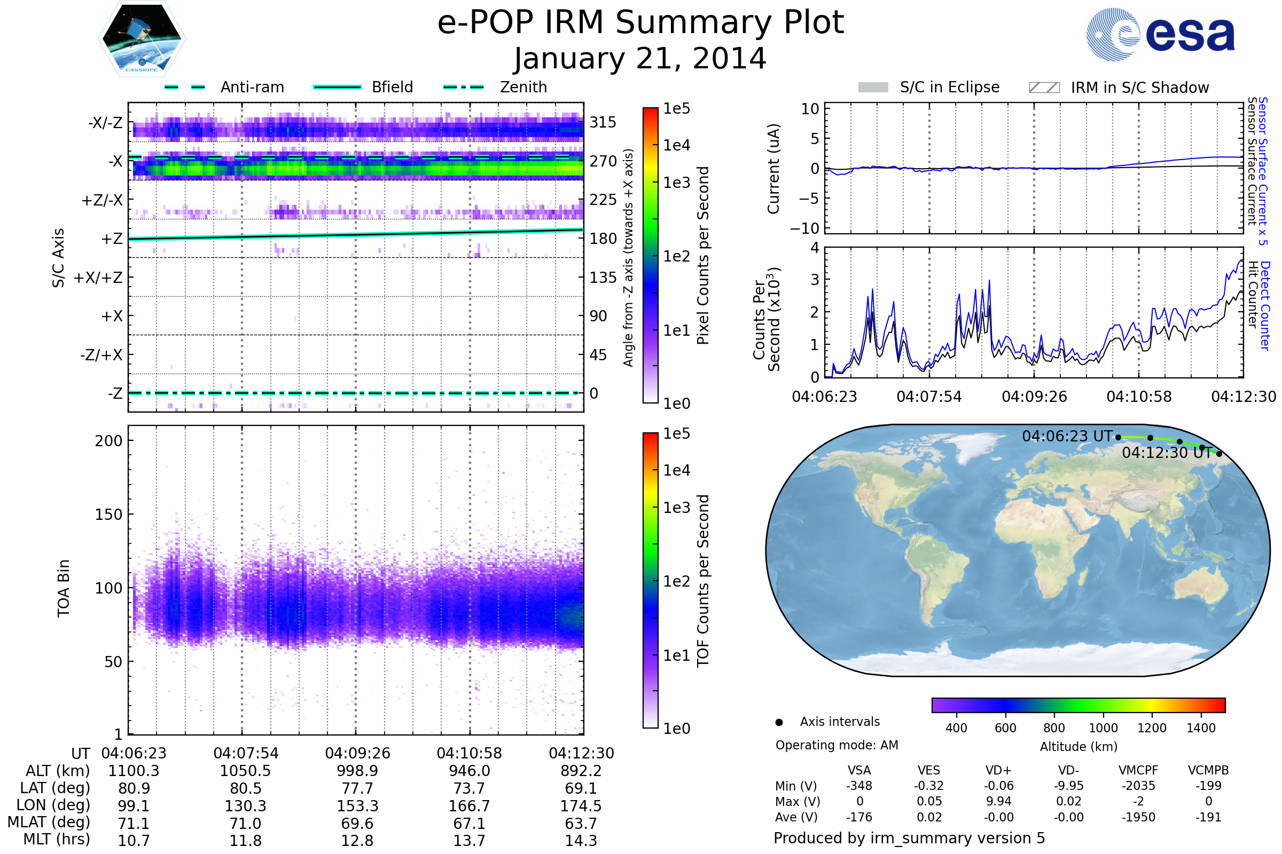Click the Operating mode: AM text

(x=837, y=745)
